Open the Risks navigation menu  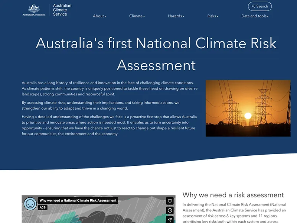(213, 16)
